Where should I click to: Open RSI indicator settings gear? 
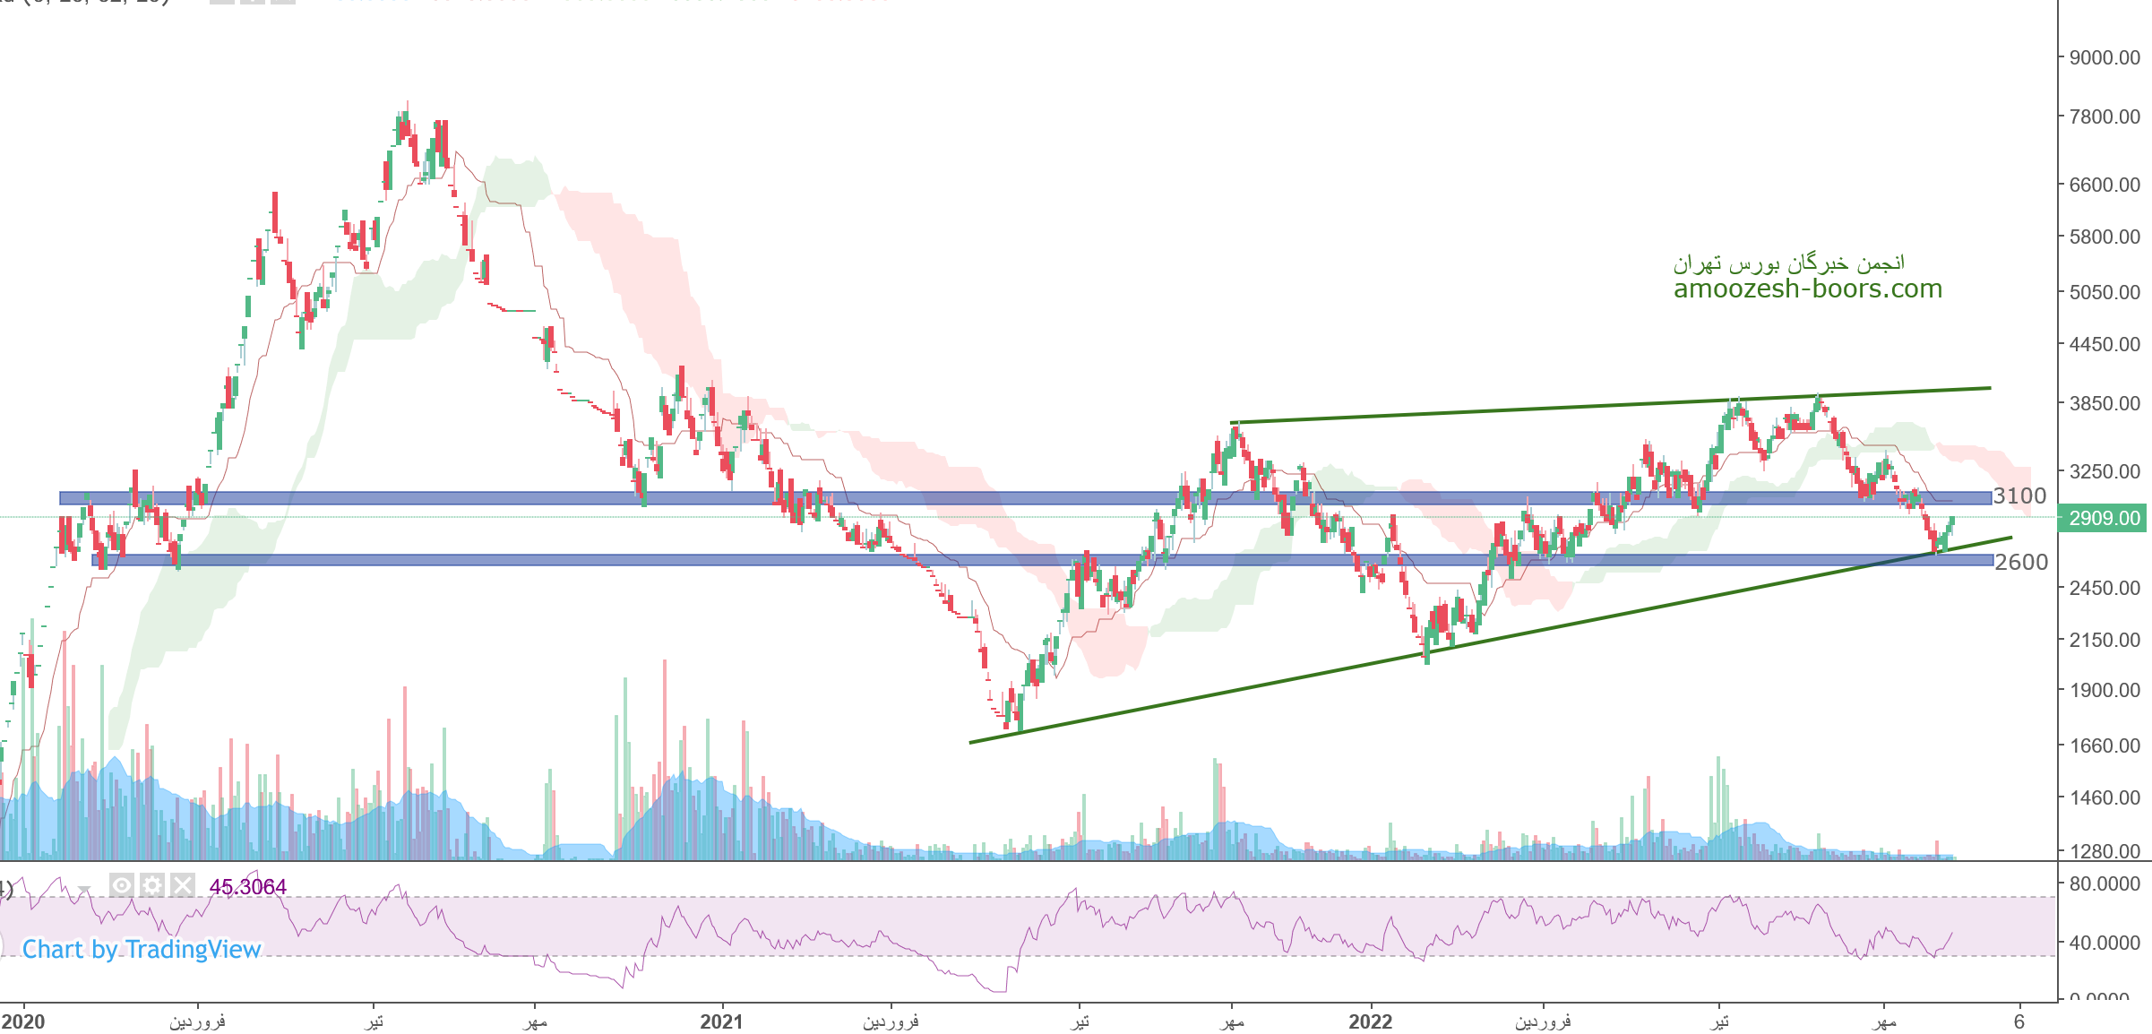pos(152,886)
